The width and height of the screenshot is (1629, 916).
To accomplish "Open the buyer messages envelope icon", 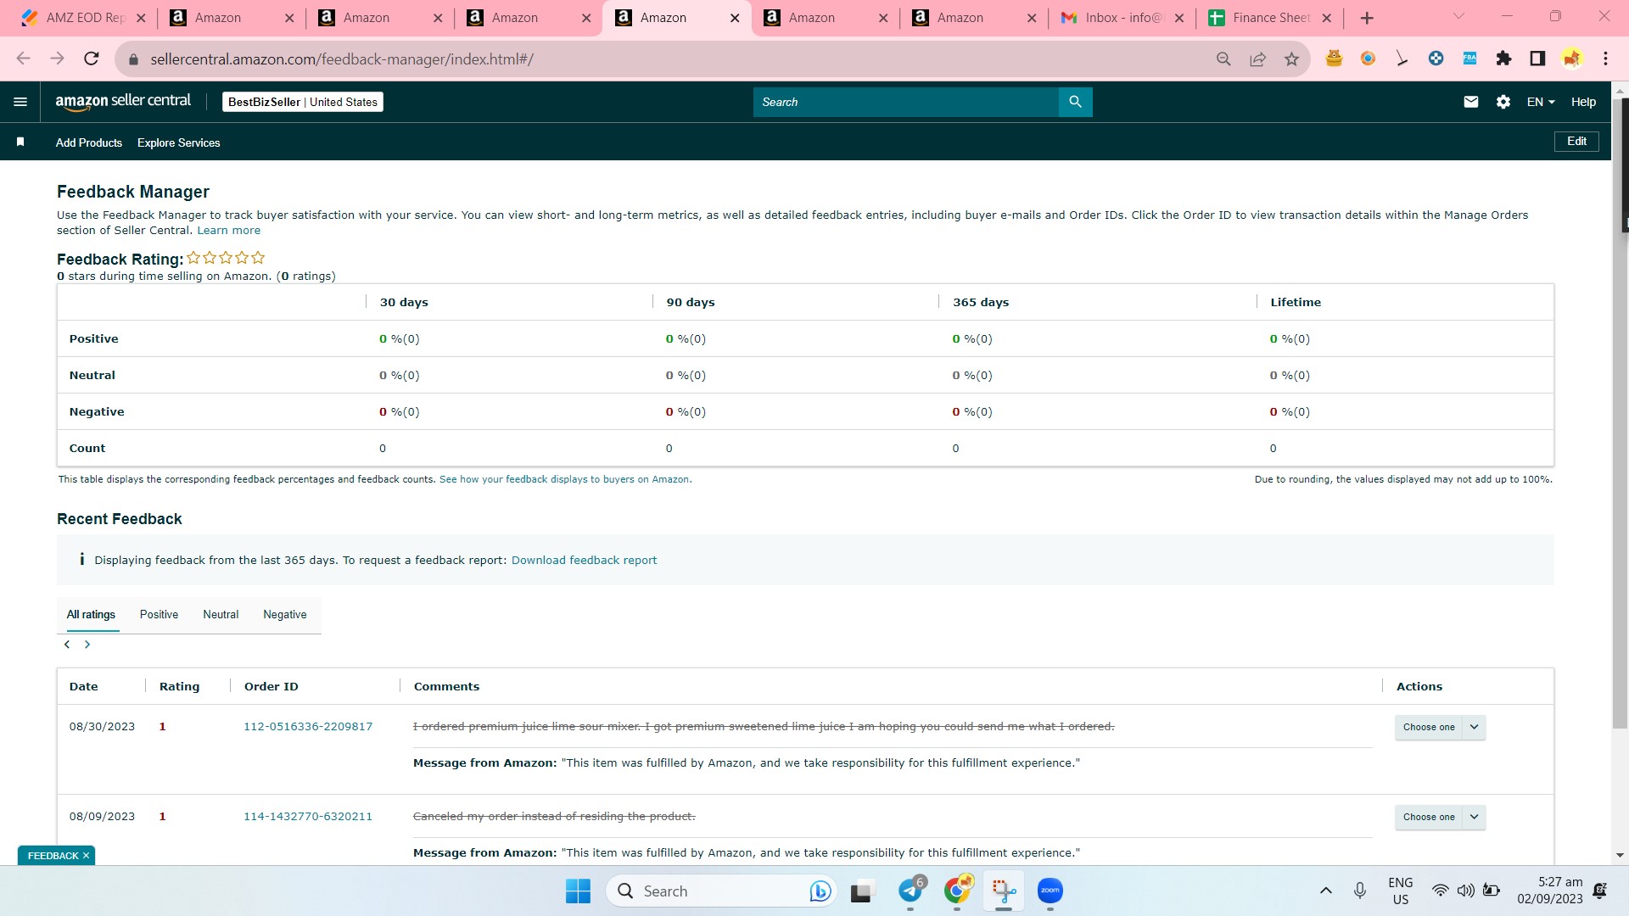I will 1471,102.
